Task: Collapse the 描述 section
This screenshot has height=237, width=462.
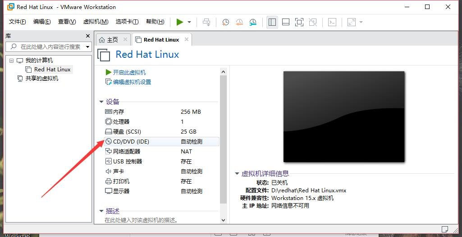Action: (101, 211)
